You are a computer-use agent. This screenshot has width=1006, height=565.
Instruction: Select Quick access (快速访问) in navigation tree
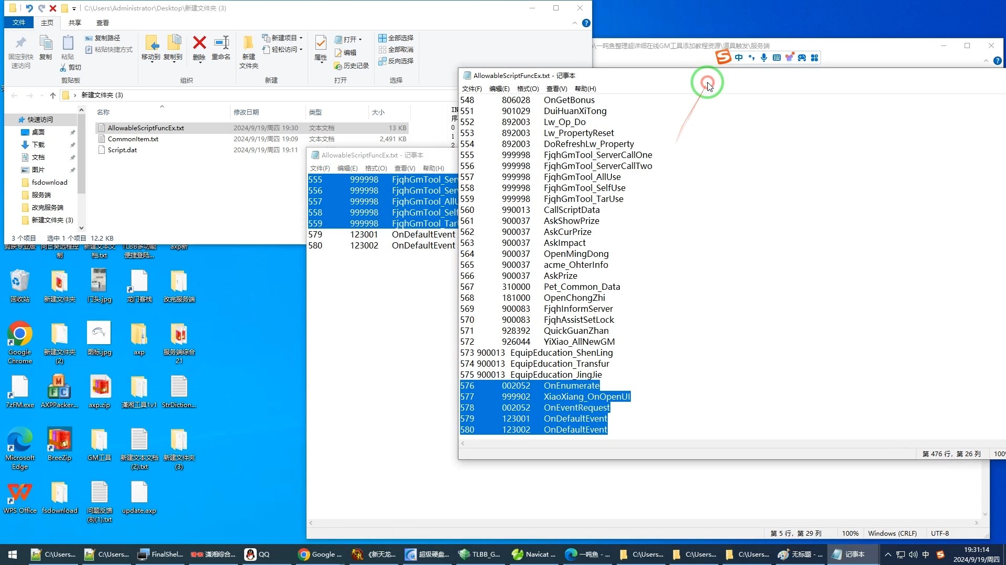40,119
